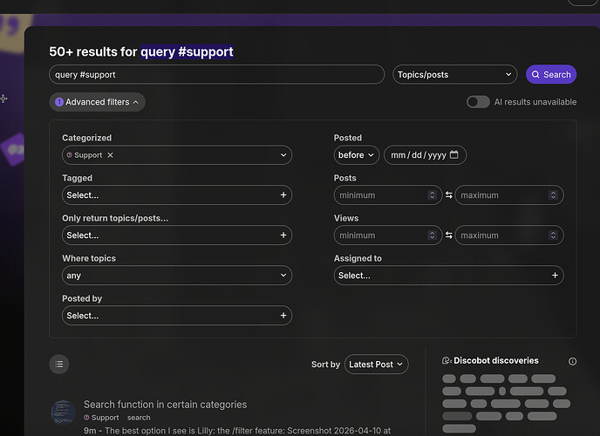This screenshot has width=600, height=436.
Task: Click the Views range swap arrows icon
Action: pyautogui.click(x=449, y=235)
